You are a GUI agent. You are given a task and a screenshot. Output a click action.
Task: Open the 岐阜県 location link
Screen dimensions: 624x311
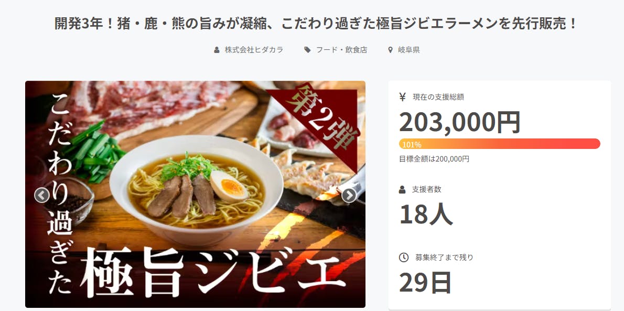(x=408, y=50)
